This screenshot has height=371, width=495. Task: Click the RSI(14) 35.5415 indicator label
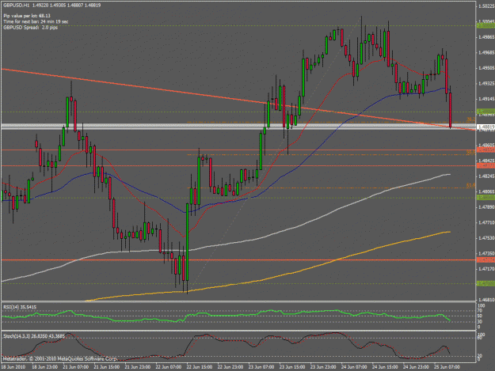click(20, 307)
